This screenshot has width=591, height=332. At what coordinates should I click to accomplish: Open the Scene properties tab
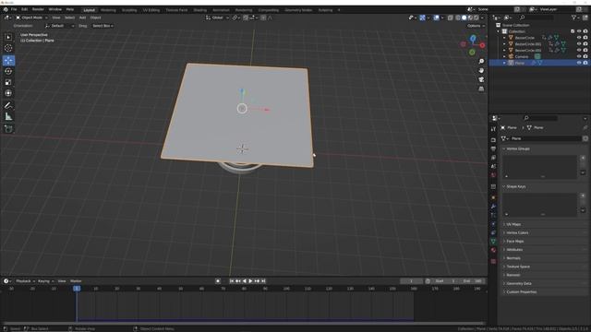[493, 166]
